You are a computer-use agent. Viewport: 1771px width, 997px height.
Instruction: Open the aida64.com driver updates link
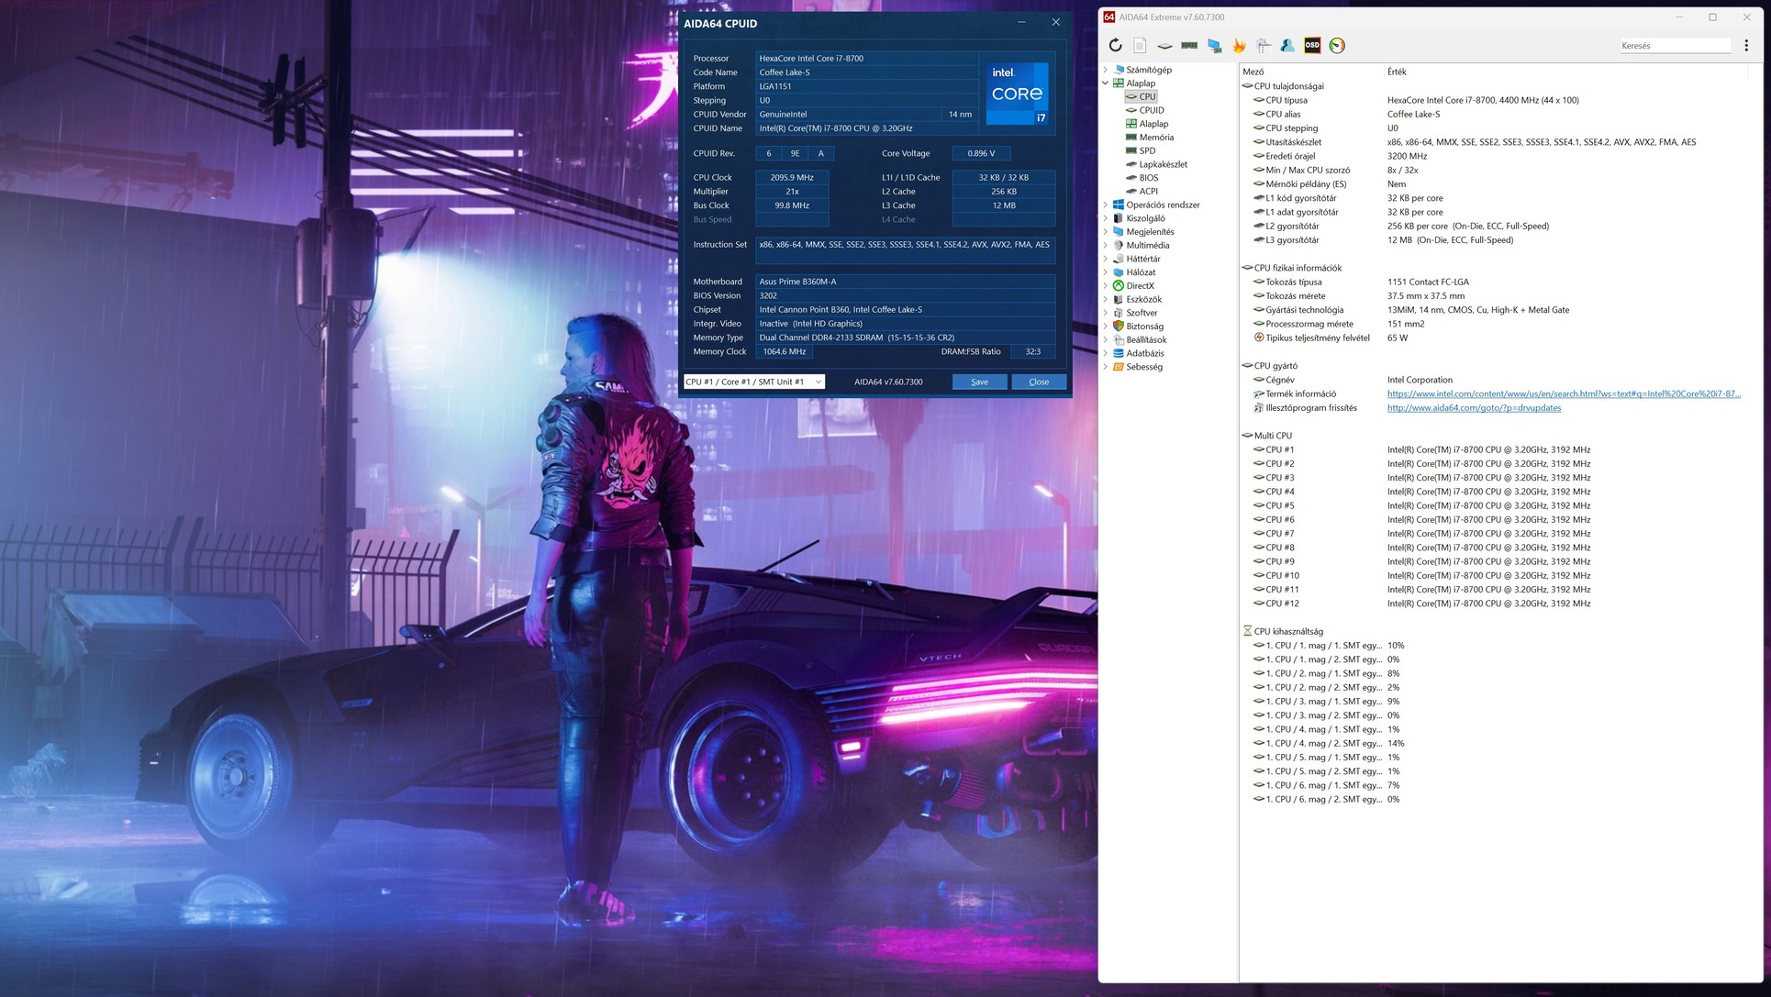pos(1473,408)
